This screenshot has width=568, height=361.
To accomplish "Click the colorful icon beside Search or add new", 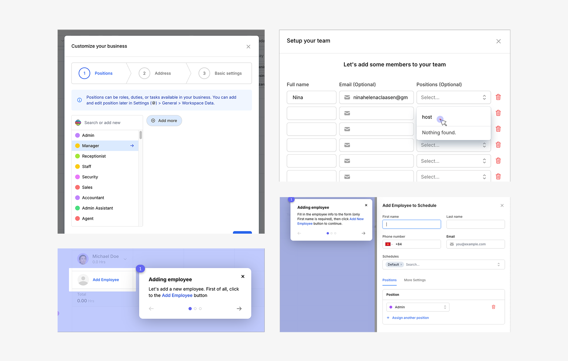I will (78, 123).
